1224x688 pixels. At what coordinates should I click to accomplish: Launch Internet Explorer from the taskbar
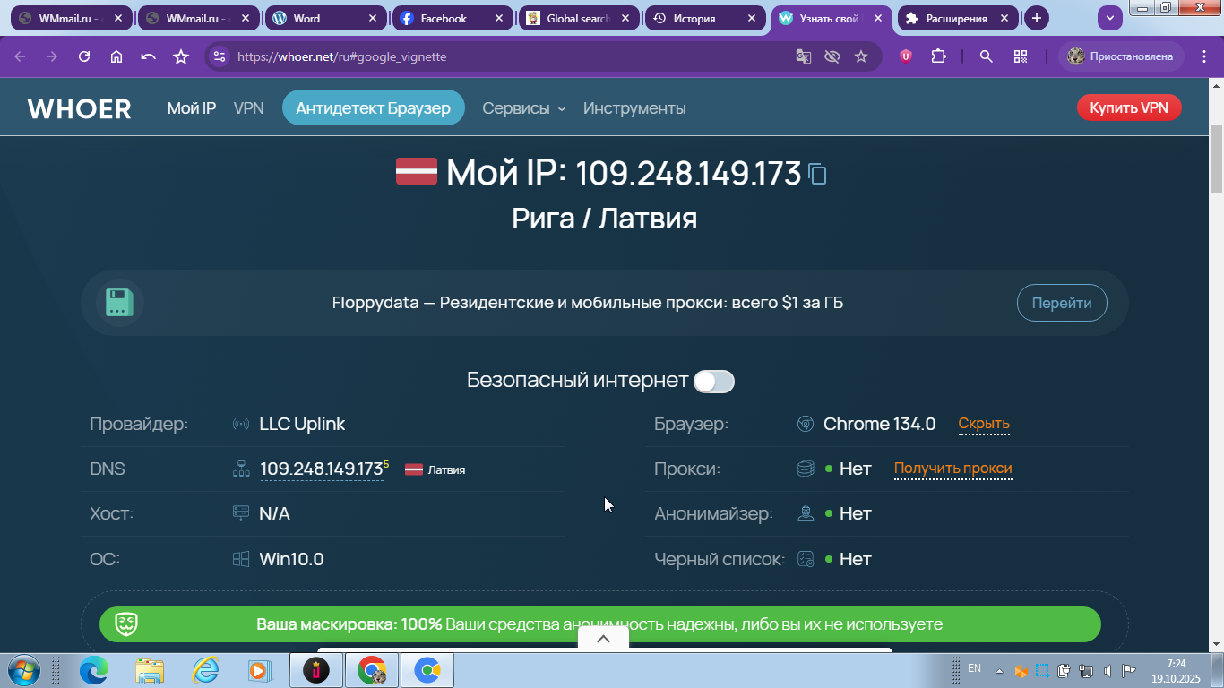[205, 669]
